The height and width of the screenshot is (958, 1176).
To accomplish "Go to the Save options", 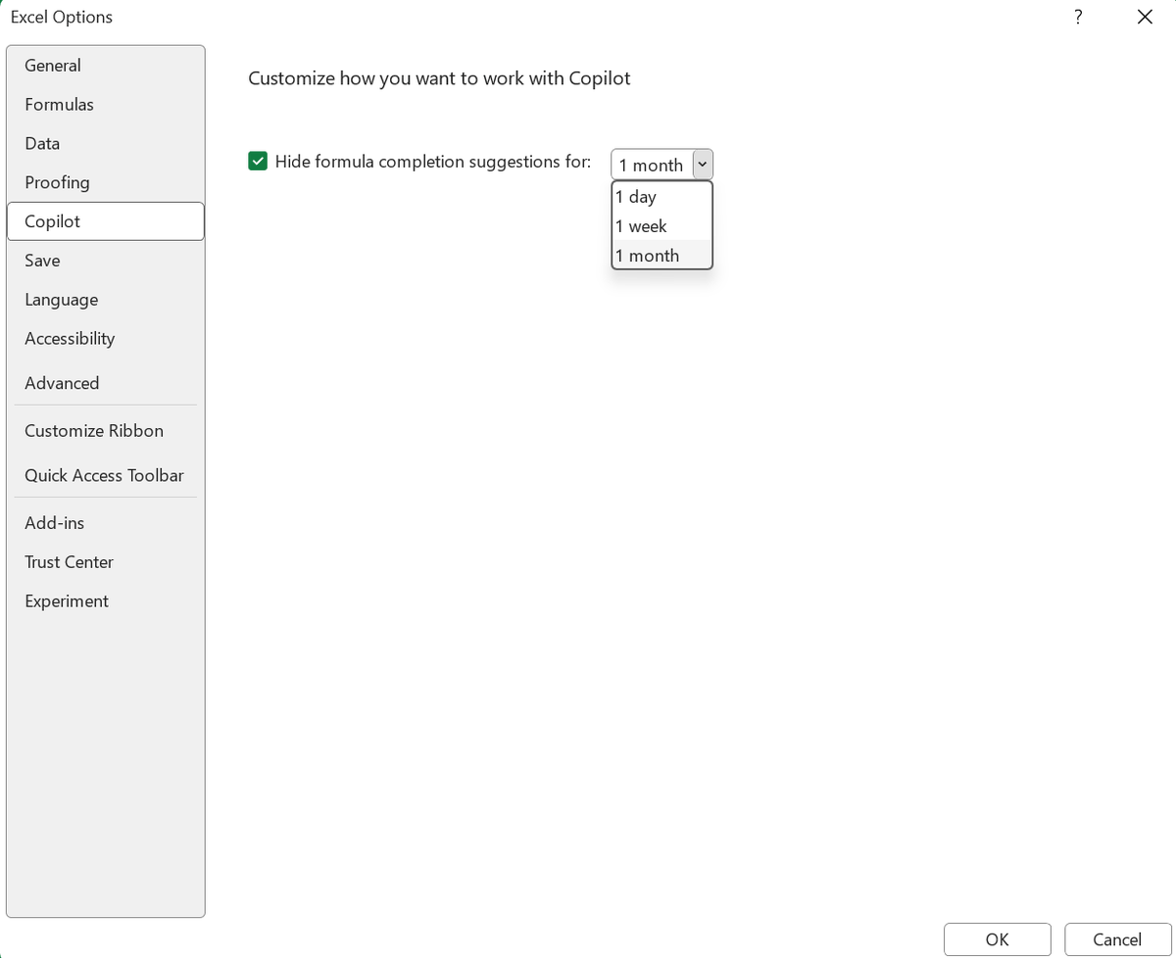I will tap(105, 261).
